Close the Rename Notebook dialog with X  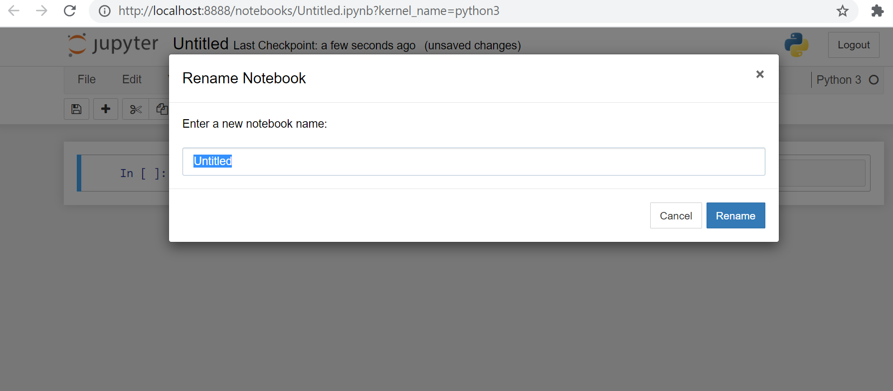[x=760, y=74]
